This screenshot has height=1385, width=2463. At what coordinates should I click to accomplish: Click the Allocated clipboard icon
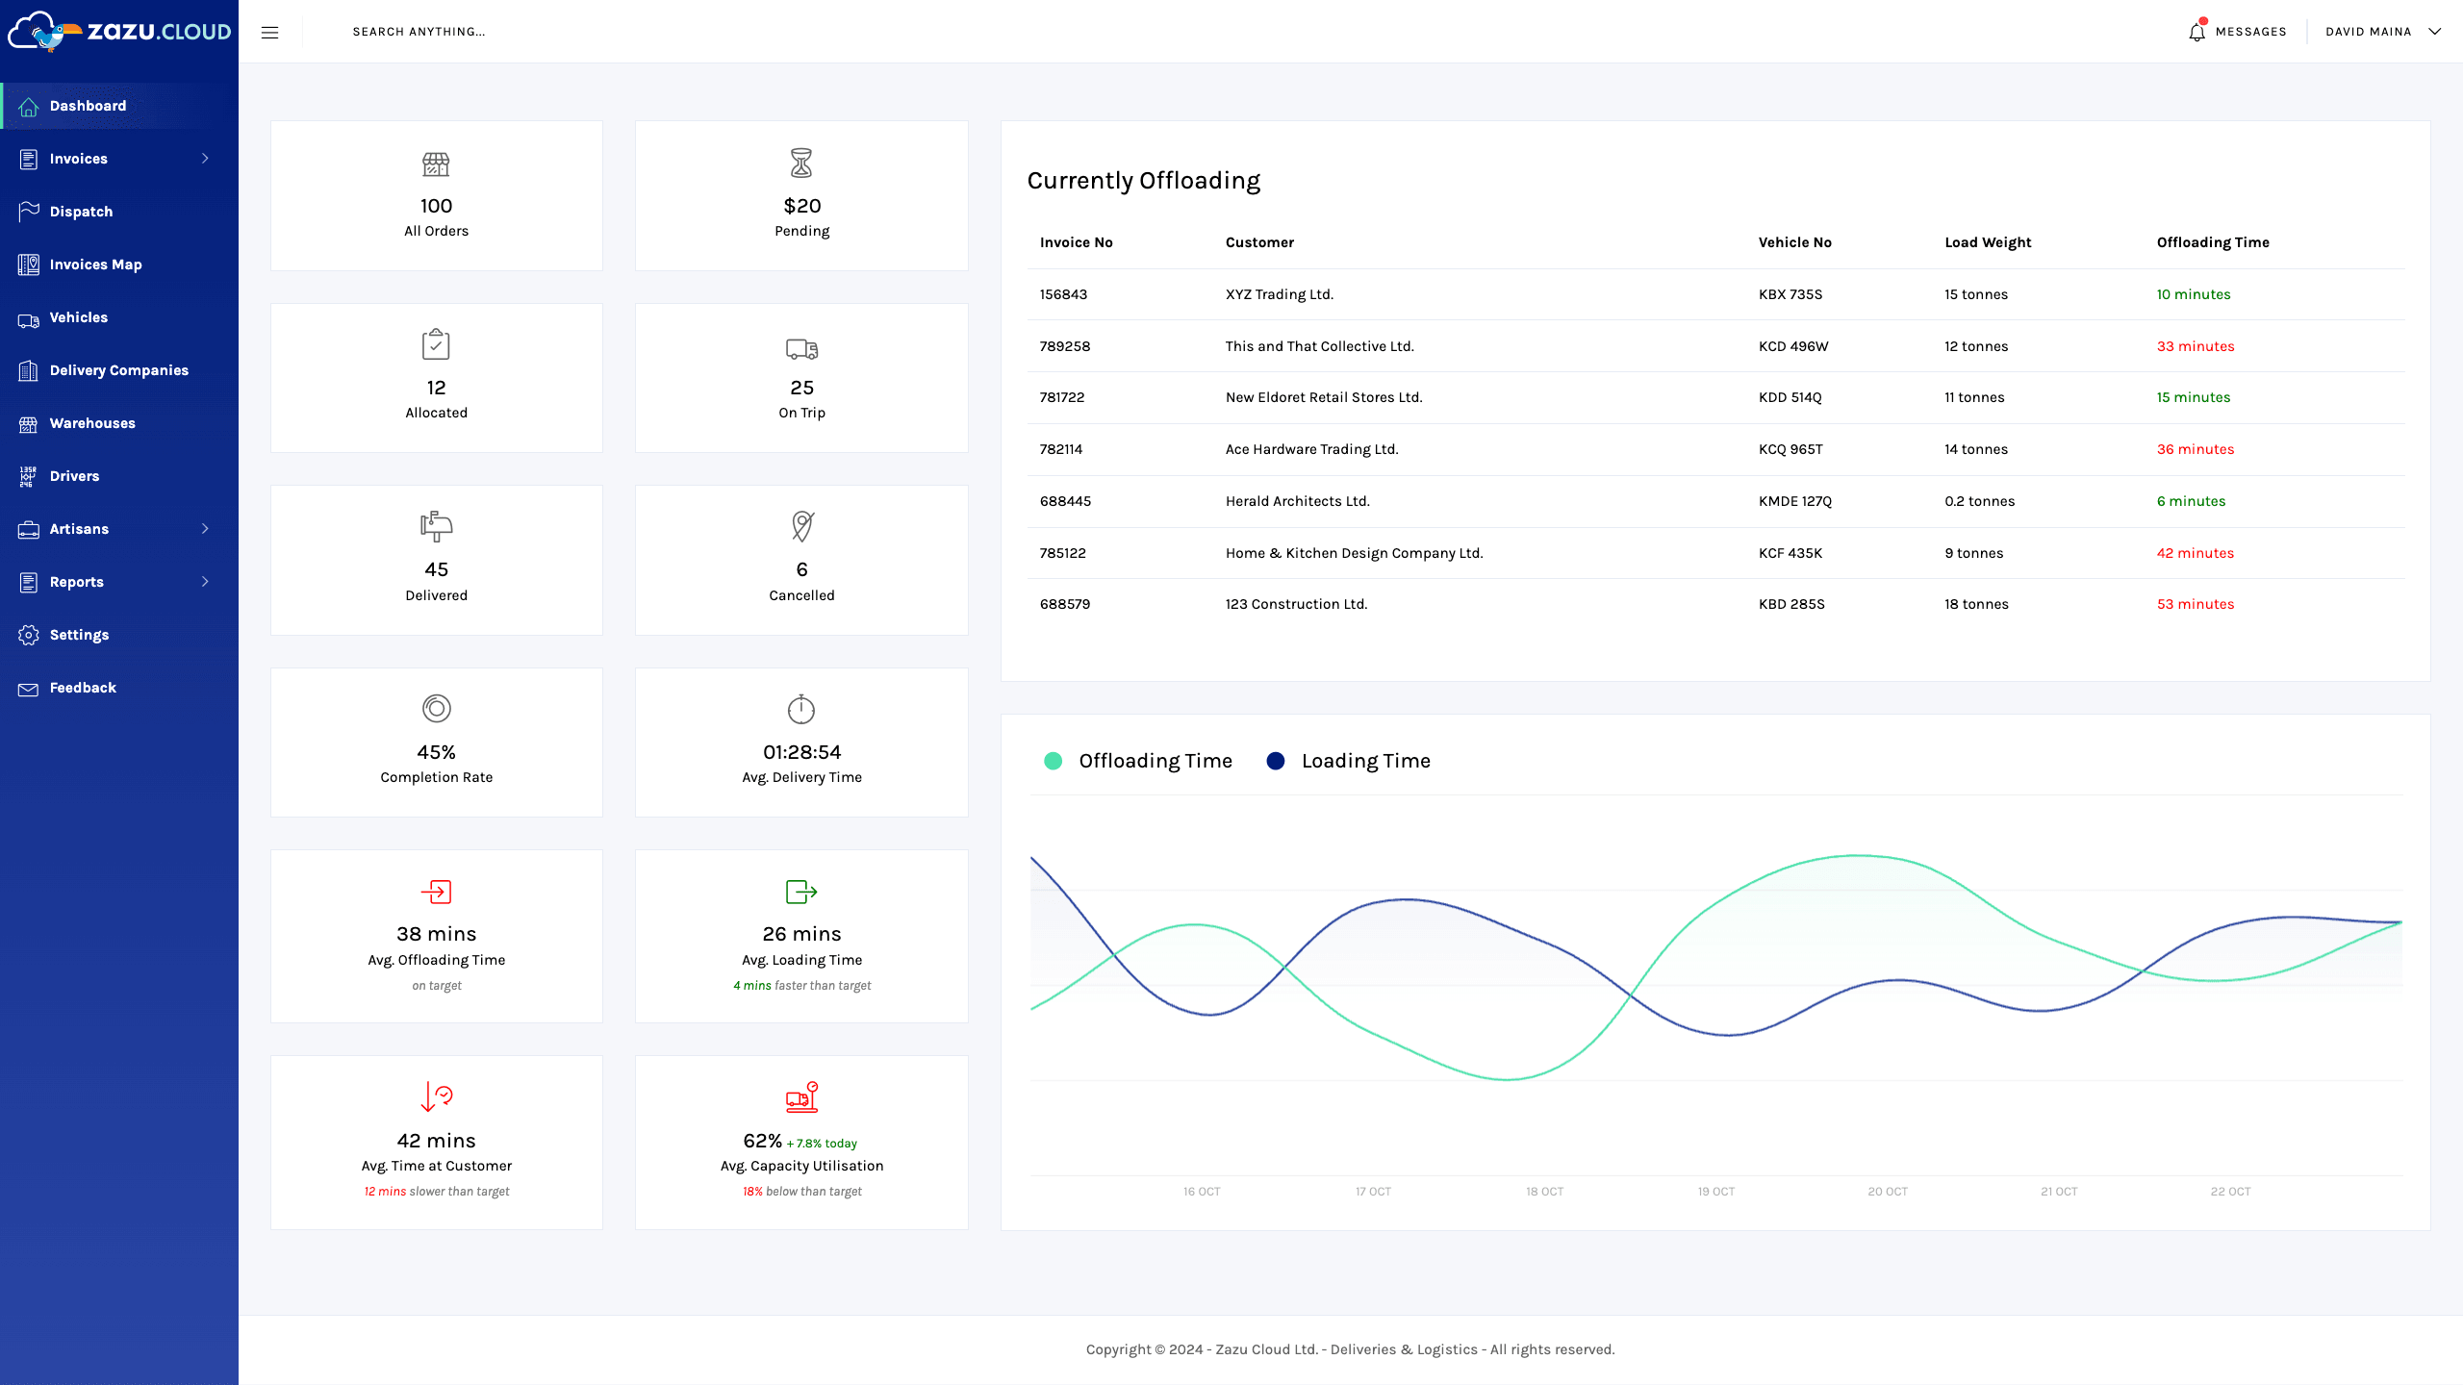(x=436, y=344)
